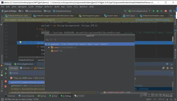Open Debug panel settings gear
The image size is (177, 101).
point(167,64)
